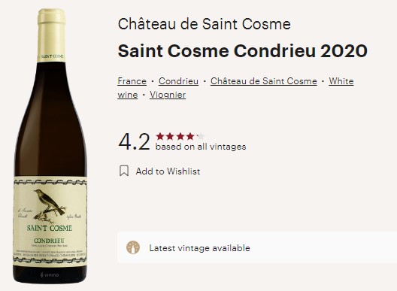This screenshot has width=397, height=291.
Task: Click the Latest vintage available banner
Action: click(257, 247)
